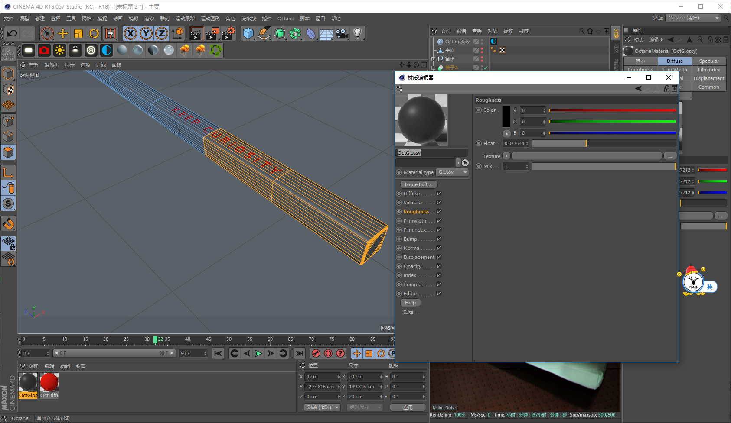Expand the 备份 object in Object Manager
This screenshot has width=731, height=423.
click(x=433, y=59)
